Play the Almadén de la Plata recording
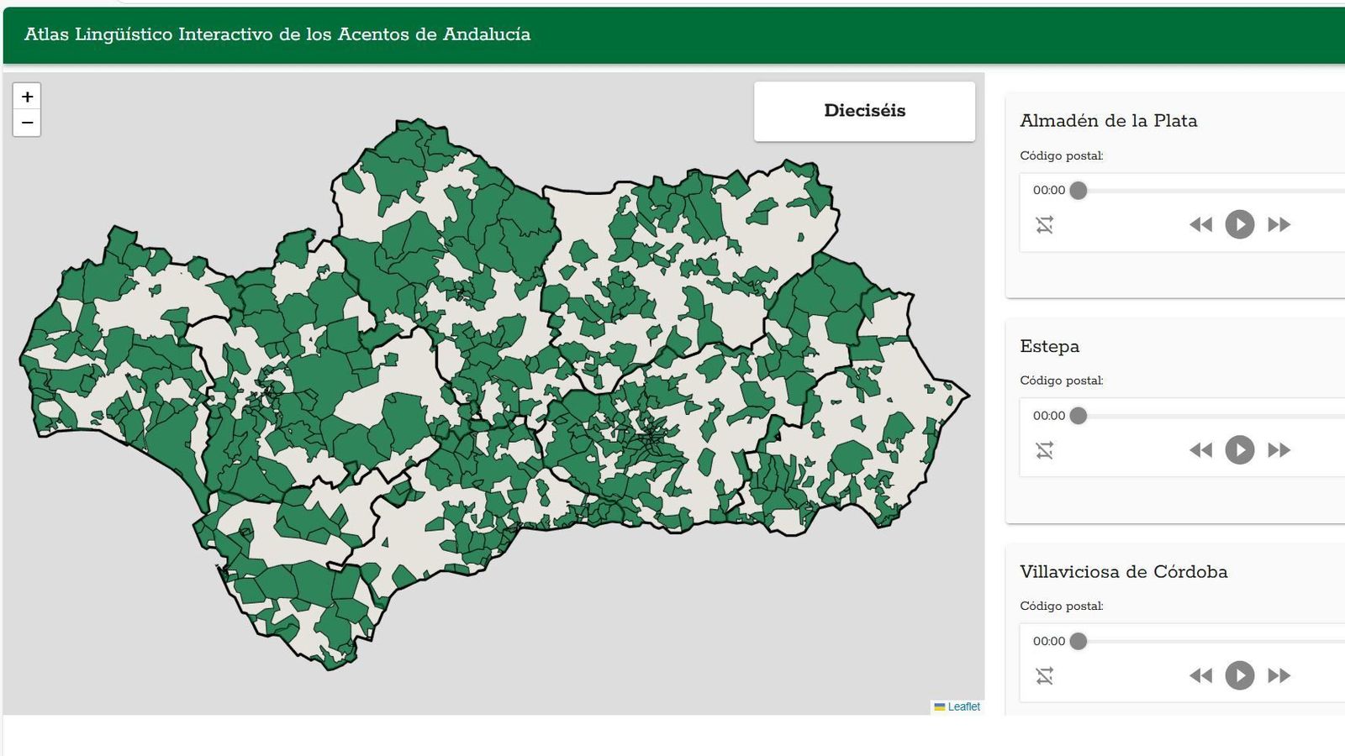Image resolution: width=1345 pixels, height=756 pixels. [1239, 224]
